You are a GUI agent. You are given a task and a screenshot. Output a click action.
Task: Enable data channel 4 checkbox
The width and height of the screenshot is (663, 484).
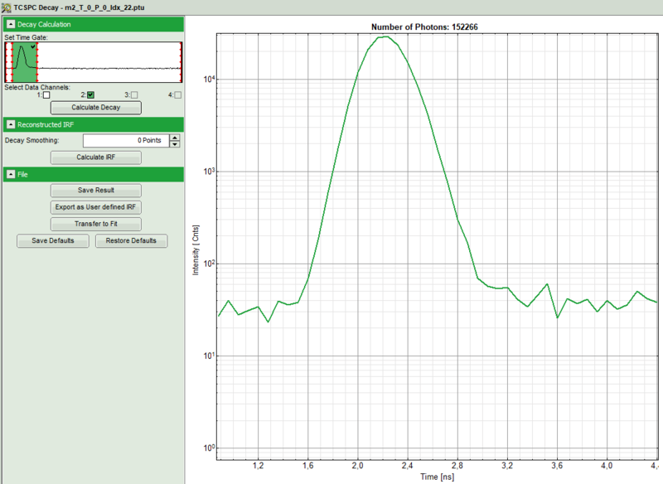point(177,95)
